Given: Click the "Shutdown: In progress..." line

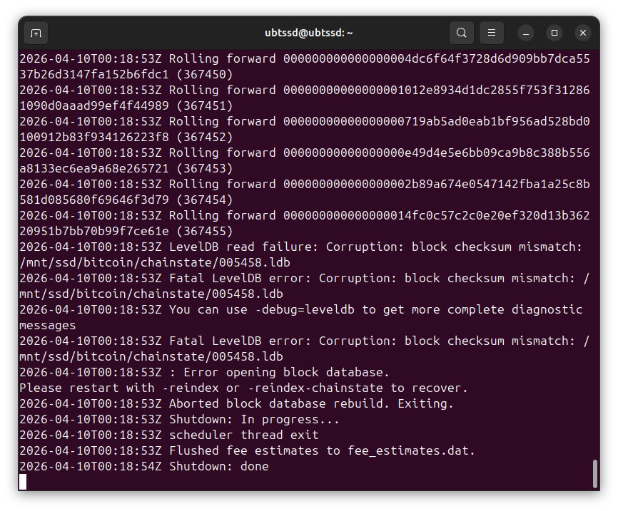Looking at the screenshot, I should [254, 419].
